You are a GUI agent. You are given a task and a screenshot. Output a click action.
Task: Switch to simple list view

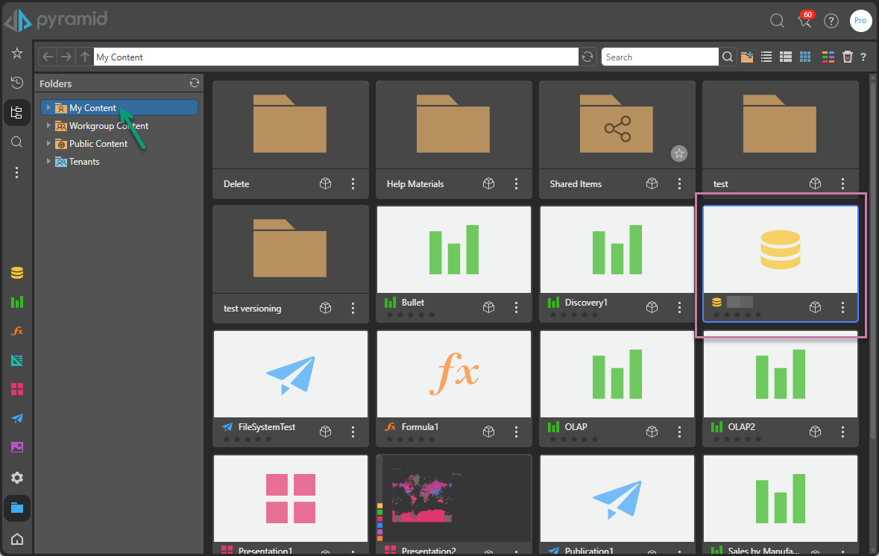tap(766, 57)
